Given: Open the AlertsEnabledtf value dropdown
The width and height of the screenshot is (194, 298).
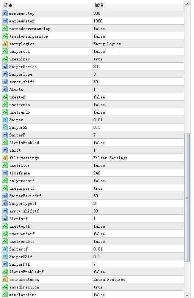Looking at the screenshot, I should (x=138, y=272).
